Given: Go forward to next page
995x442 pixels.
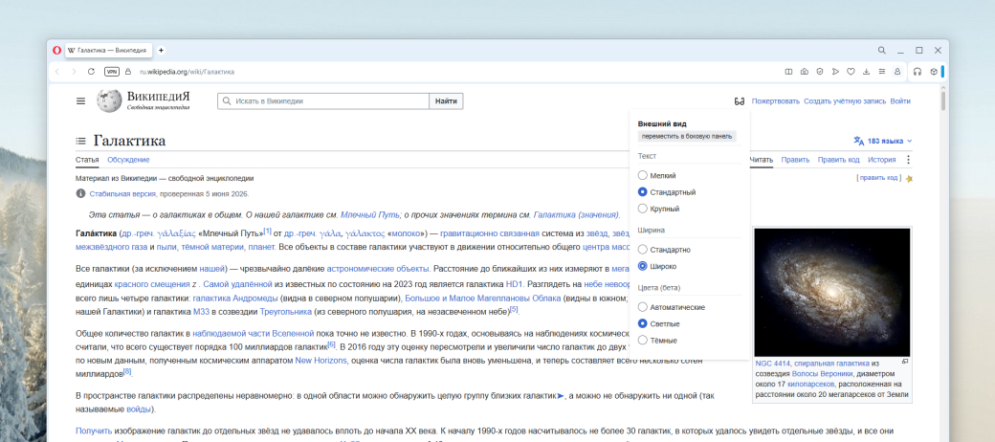Looking at the screenshot, I should pyautogui.click(x=74, y=72).
